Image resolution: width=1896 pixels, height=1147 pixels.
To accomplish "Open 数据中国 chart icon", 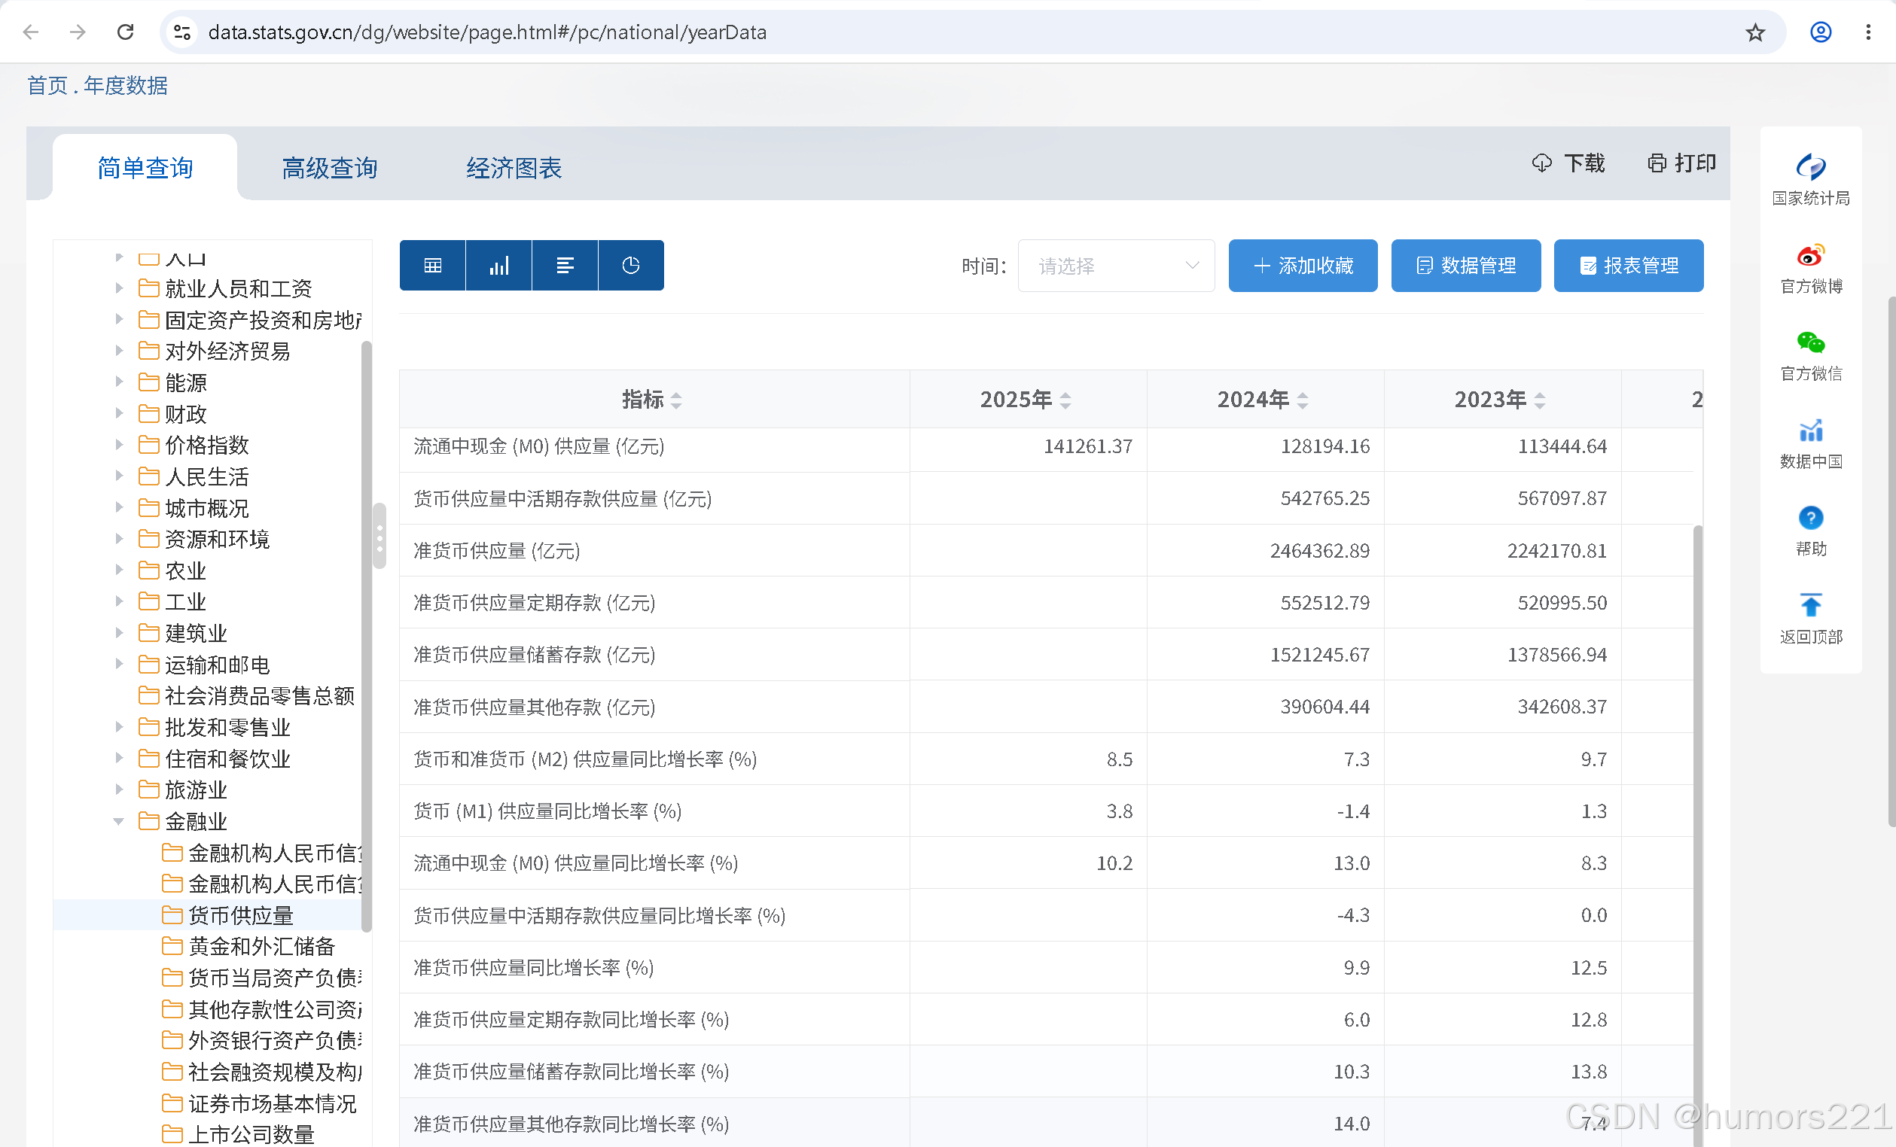I will [1811, 430].
